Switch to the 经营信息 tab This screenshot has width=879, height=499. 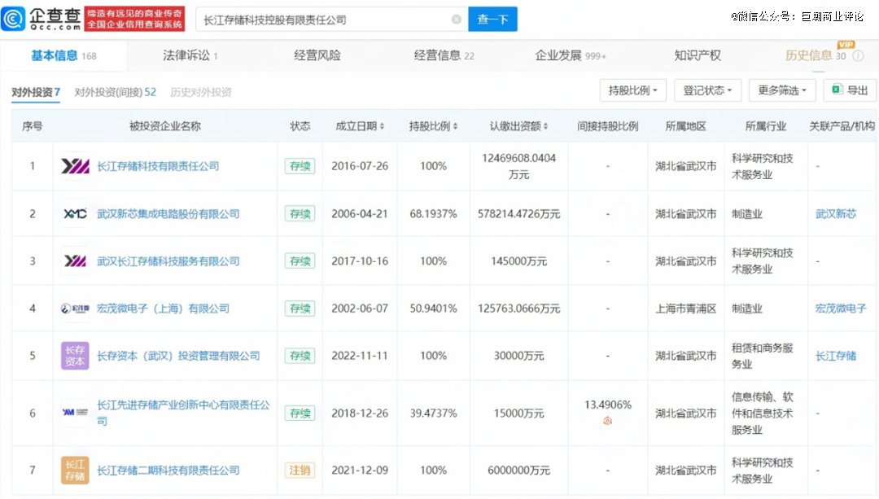pos(444,55)
